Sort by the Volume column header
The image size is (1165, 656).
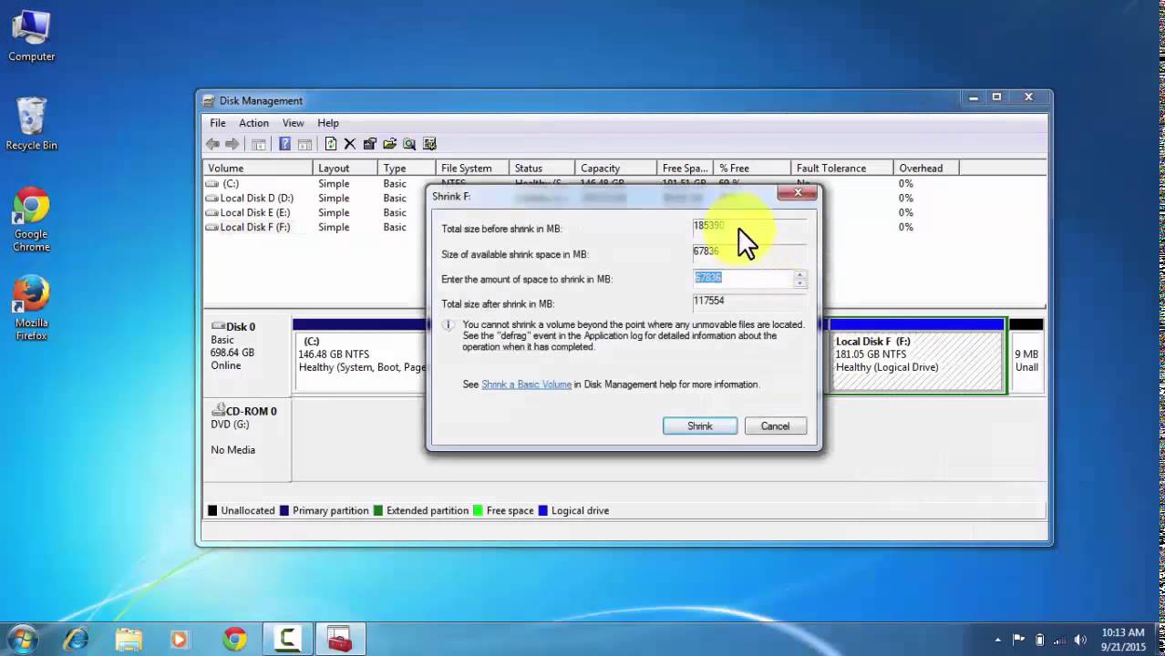coord(258,169)
